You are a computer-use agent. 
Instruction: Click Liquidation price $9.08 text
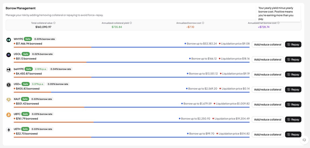point(235,43)
